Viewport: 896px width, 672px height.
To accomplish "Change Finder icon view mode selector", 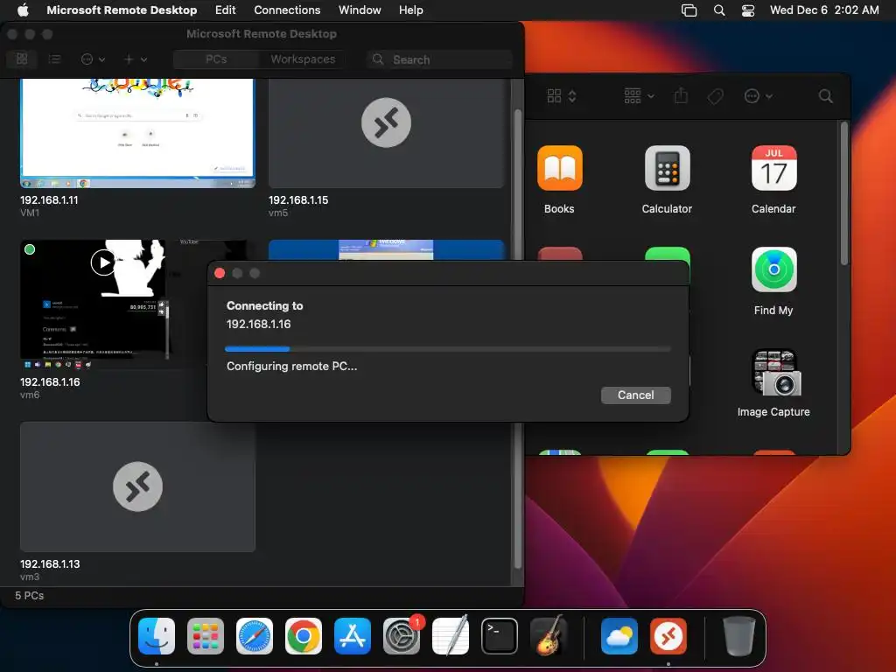I will point(561,96).
